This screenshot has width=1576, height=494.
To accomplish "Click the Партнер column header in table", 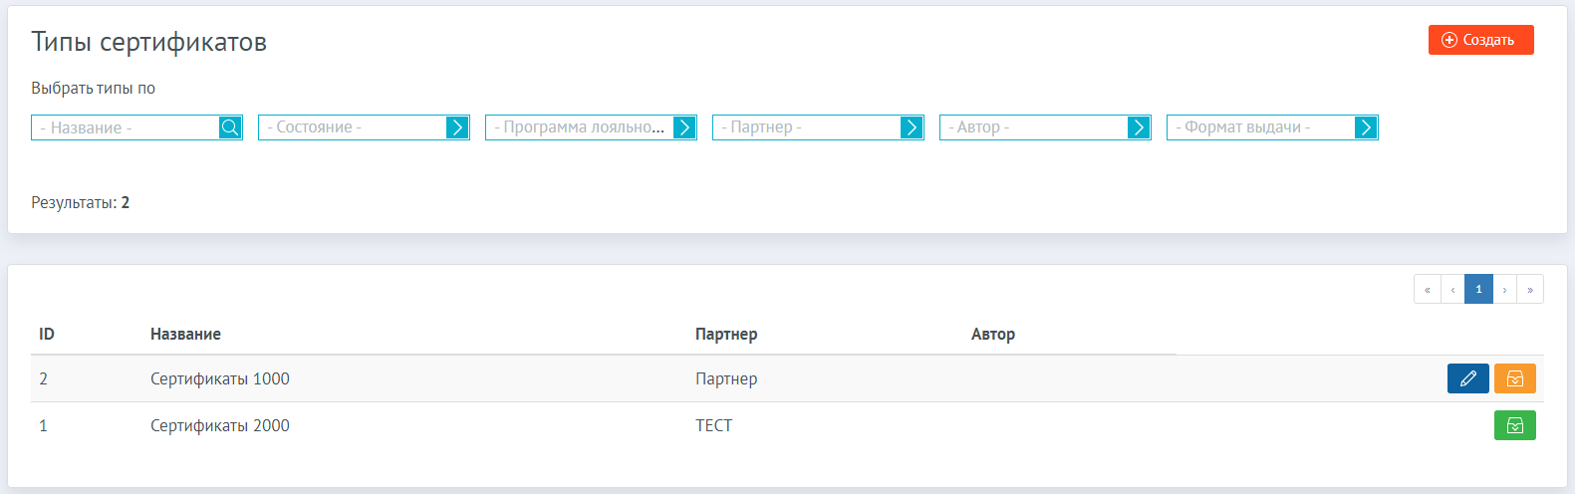I will (x=726, y=334).
